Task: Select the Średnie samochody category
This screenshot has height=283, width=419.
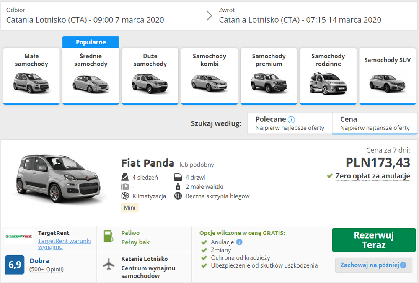Action: pos(91,76)
